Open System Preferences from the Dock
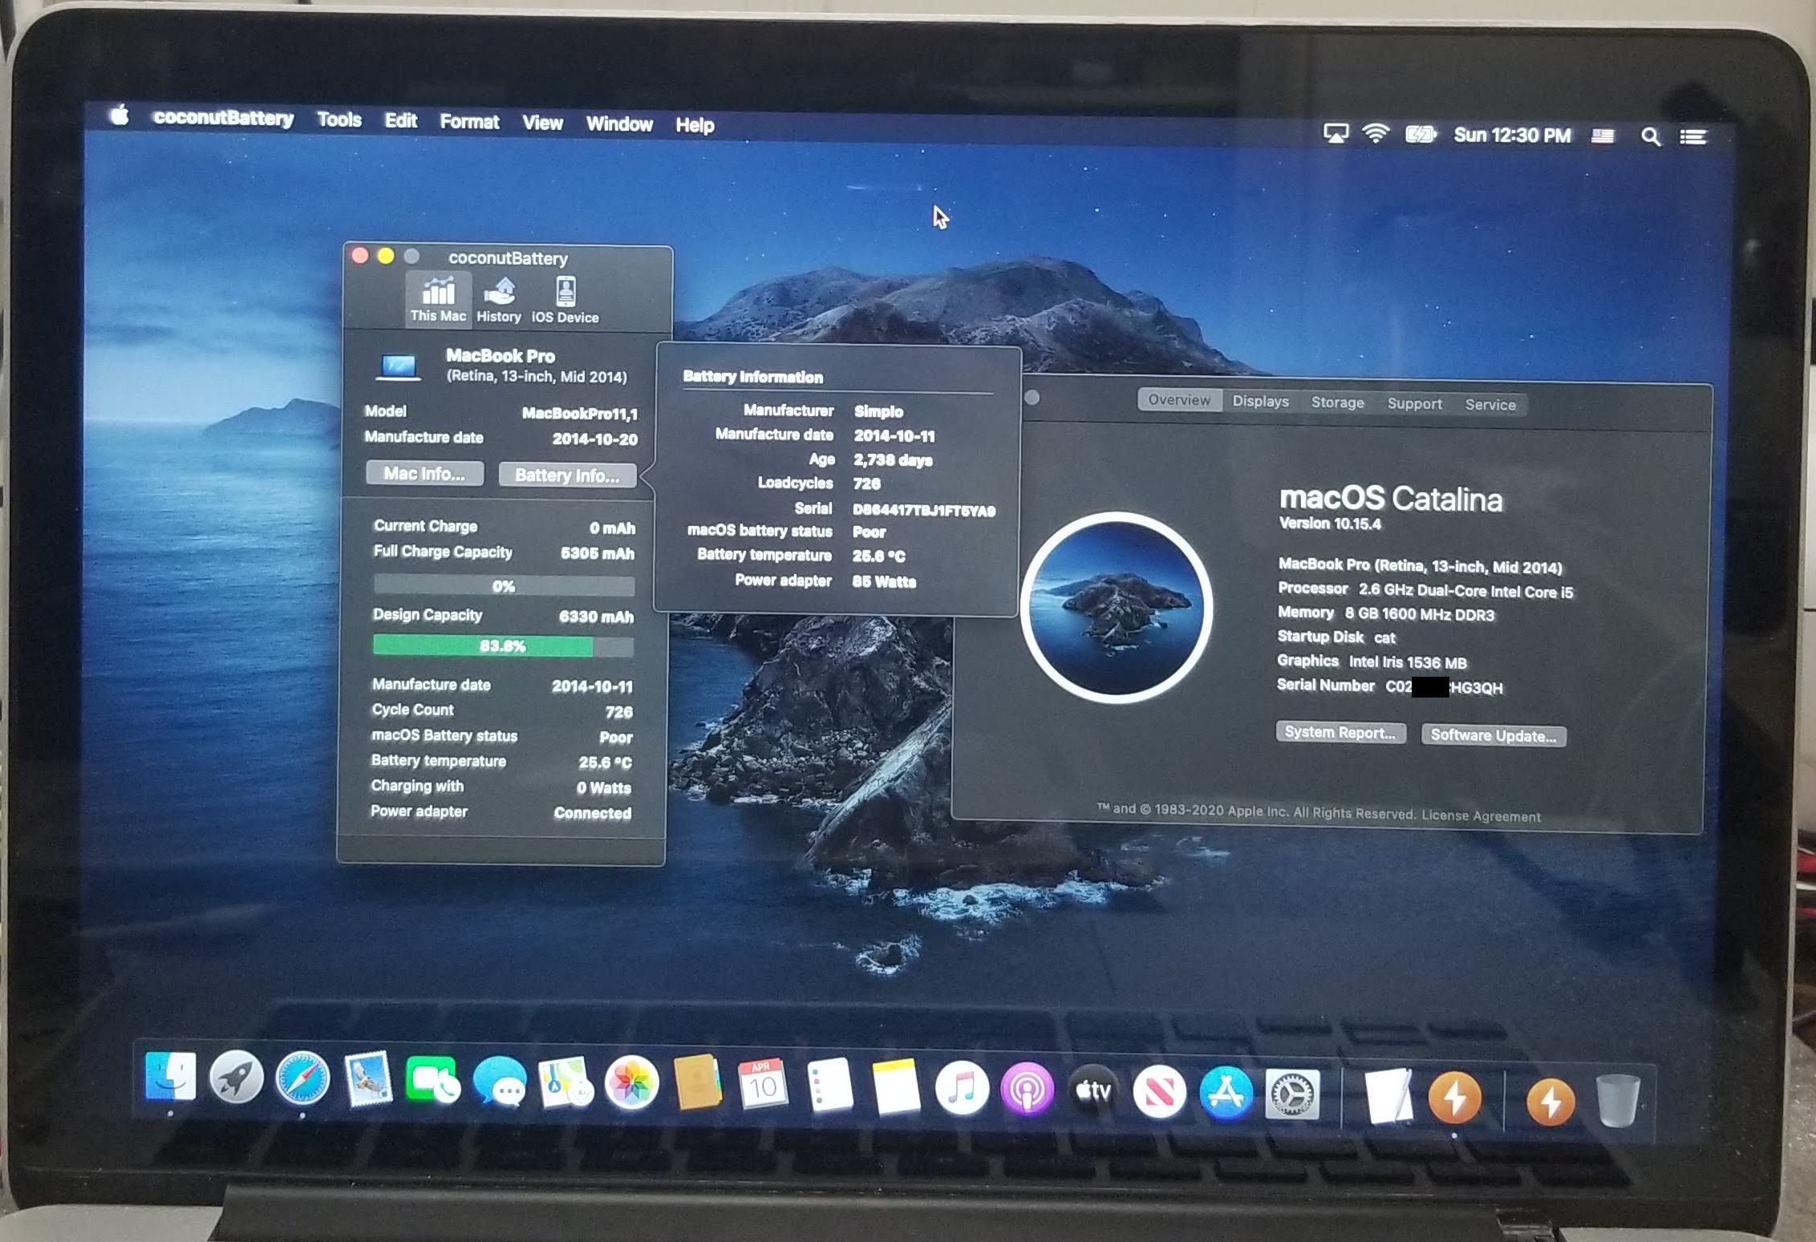The image size is (1816, 1242). pos(1291,1094)
